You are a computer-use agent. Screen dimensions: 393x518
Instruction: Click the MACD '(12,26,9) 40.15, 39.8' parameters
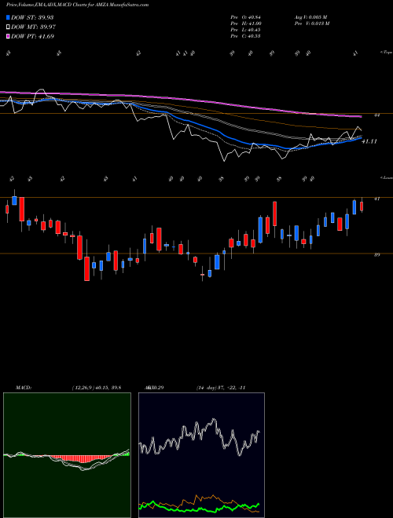tap(96, 388)
